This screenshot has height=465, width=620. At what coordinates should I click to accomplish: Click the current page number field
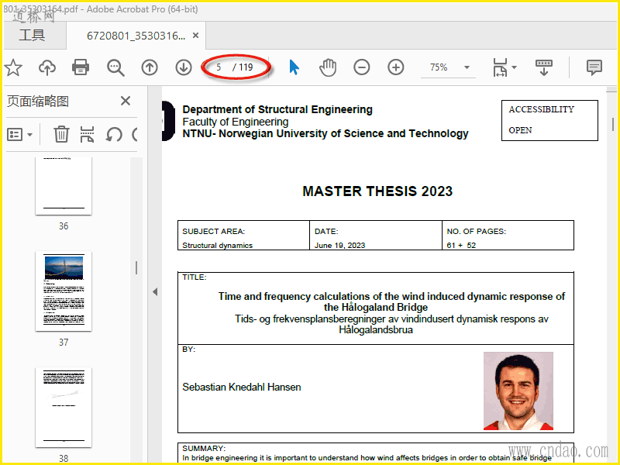219,67
